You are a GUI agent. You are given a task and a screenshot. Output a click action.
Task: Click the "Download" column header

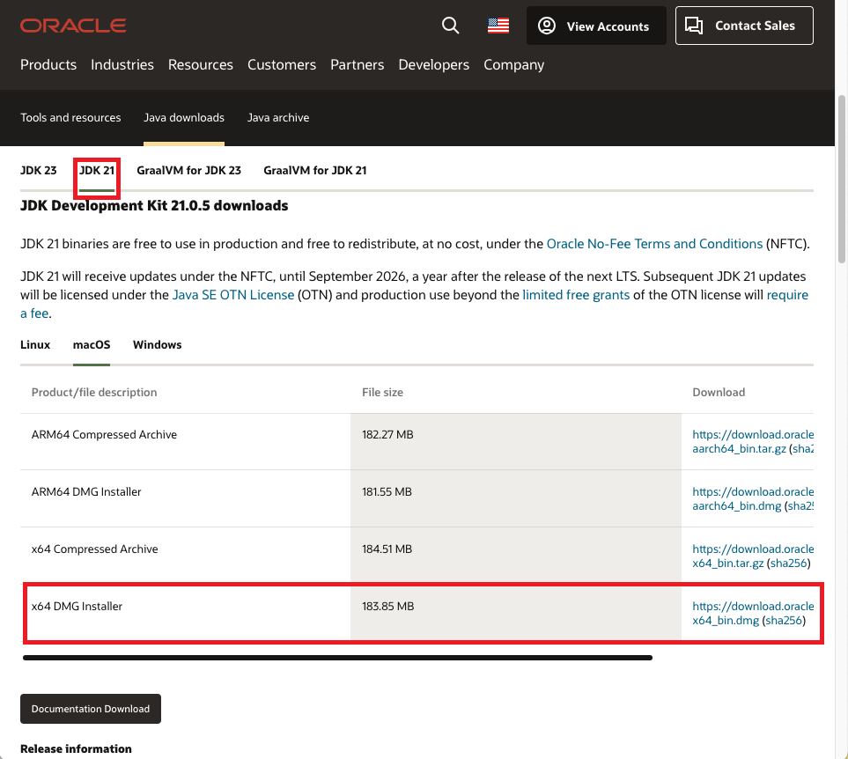point(719,393)
